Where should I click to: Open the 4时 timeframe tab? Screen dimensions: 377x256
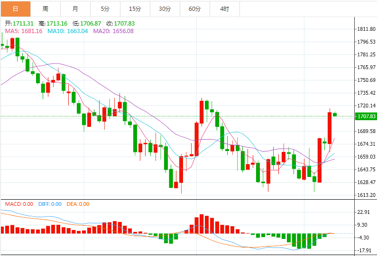225,9
